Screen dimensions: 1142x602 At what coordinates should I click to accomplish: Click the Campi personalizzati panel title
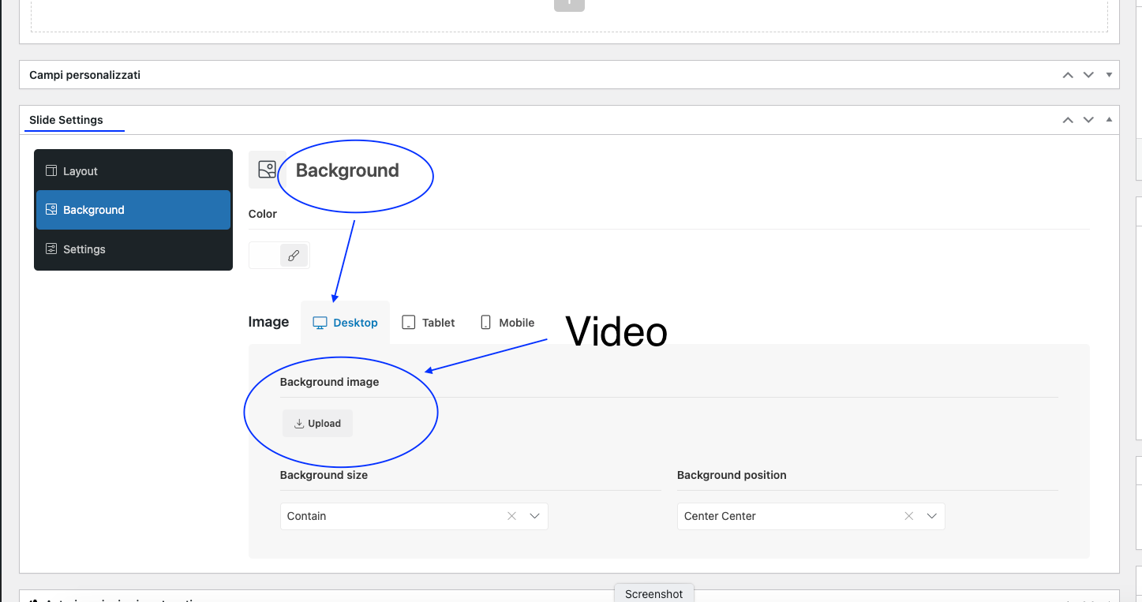[84, 75]
